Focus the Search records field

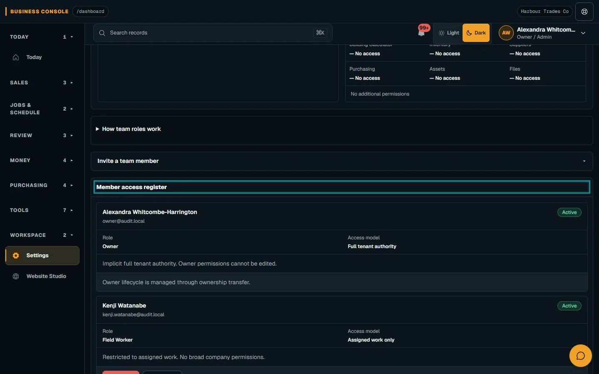[x=213, y=33]
